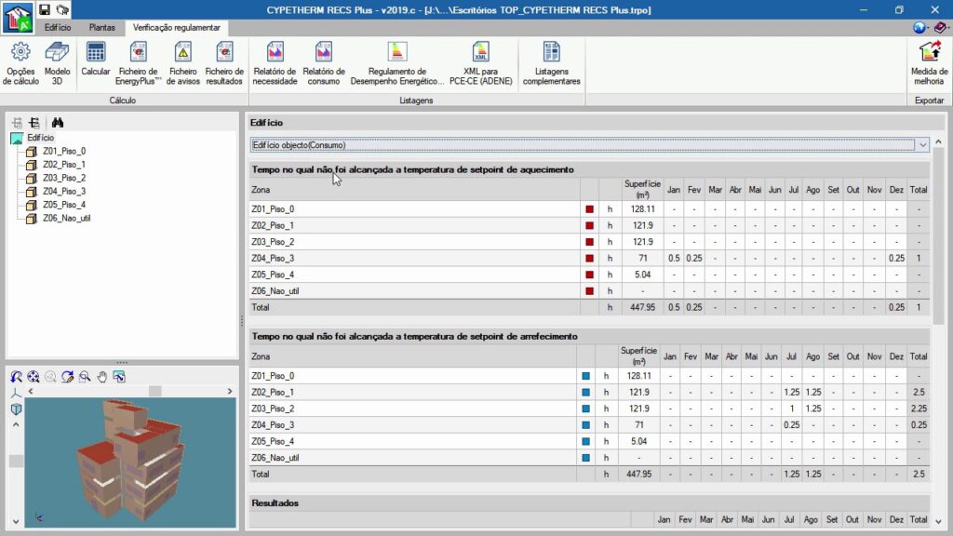This screenshot has height=536, width=953.
Task: Open the Modelo 3D view
Action: point(57,61)
